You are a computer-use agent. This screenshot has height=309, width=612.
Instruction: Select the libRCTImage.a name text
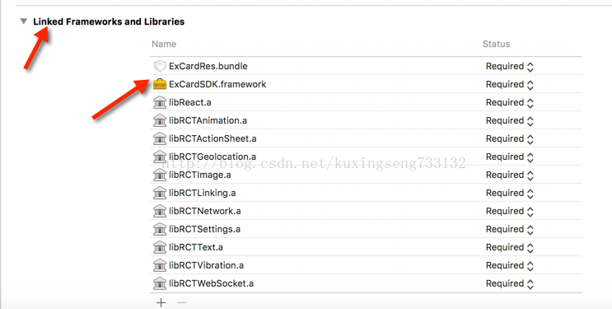[x=200, y=175]
